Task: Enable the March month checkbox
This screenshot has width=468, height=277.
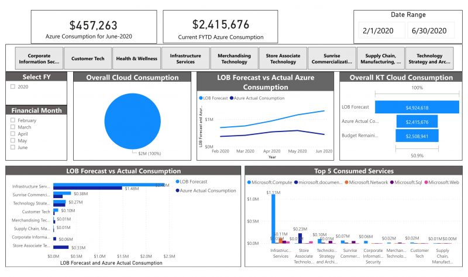Action: (12, 127)
